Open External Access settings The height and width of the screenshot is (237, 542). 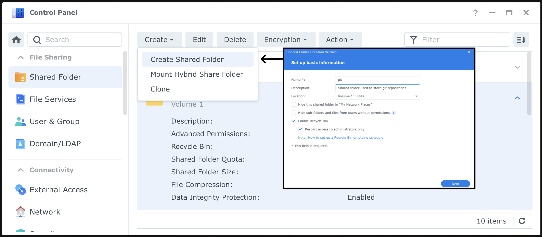coord(58,190)
